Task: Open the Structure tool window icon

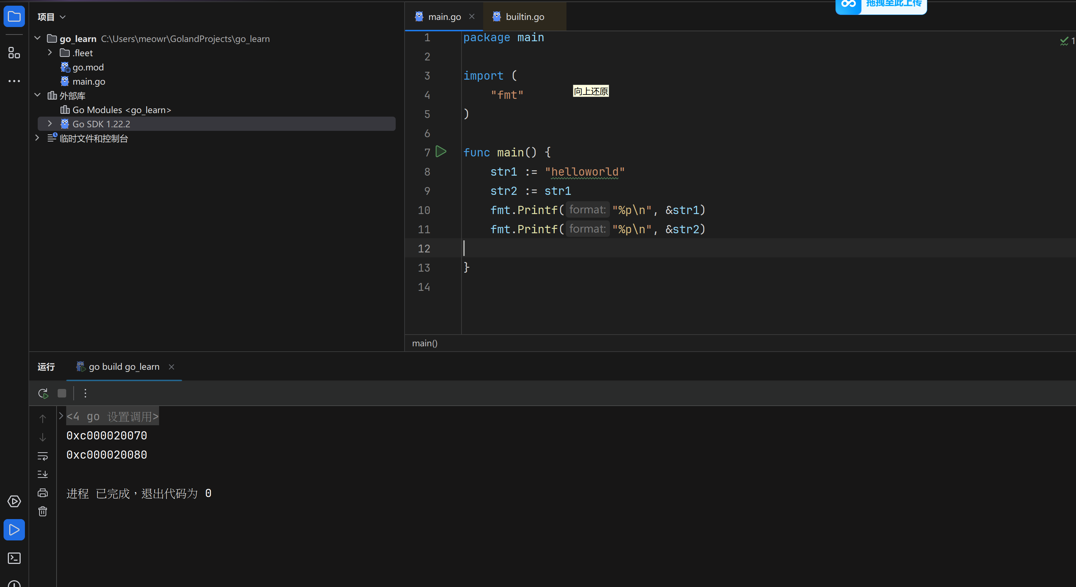Action: click(14, 53)
